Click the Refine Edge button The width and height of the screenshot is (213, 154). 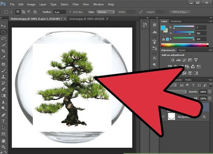(180, 12)
